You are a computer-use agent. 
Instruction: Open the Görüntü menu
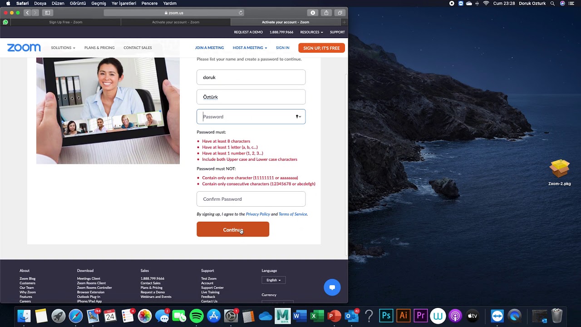78,3
